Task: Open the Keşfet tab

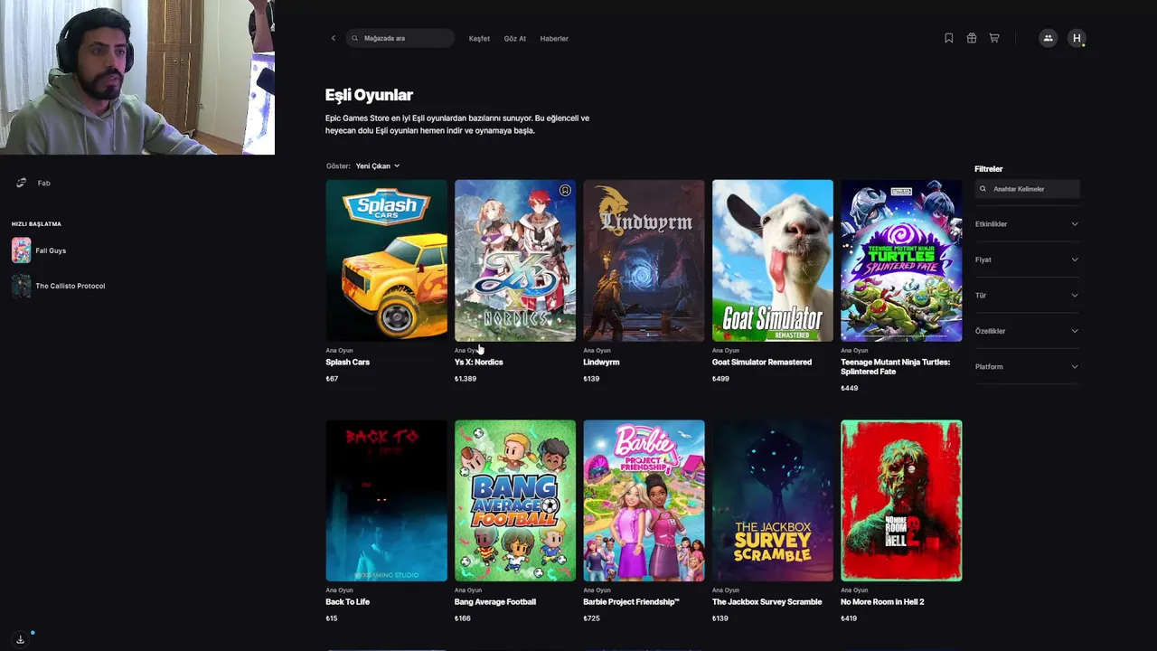Action: click(x=479, y=38)
